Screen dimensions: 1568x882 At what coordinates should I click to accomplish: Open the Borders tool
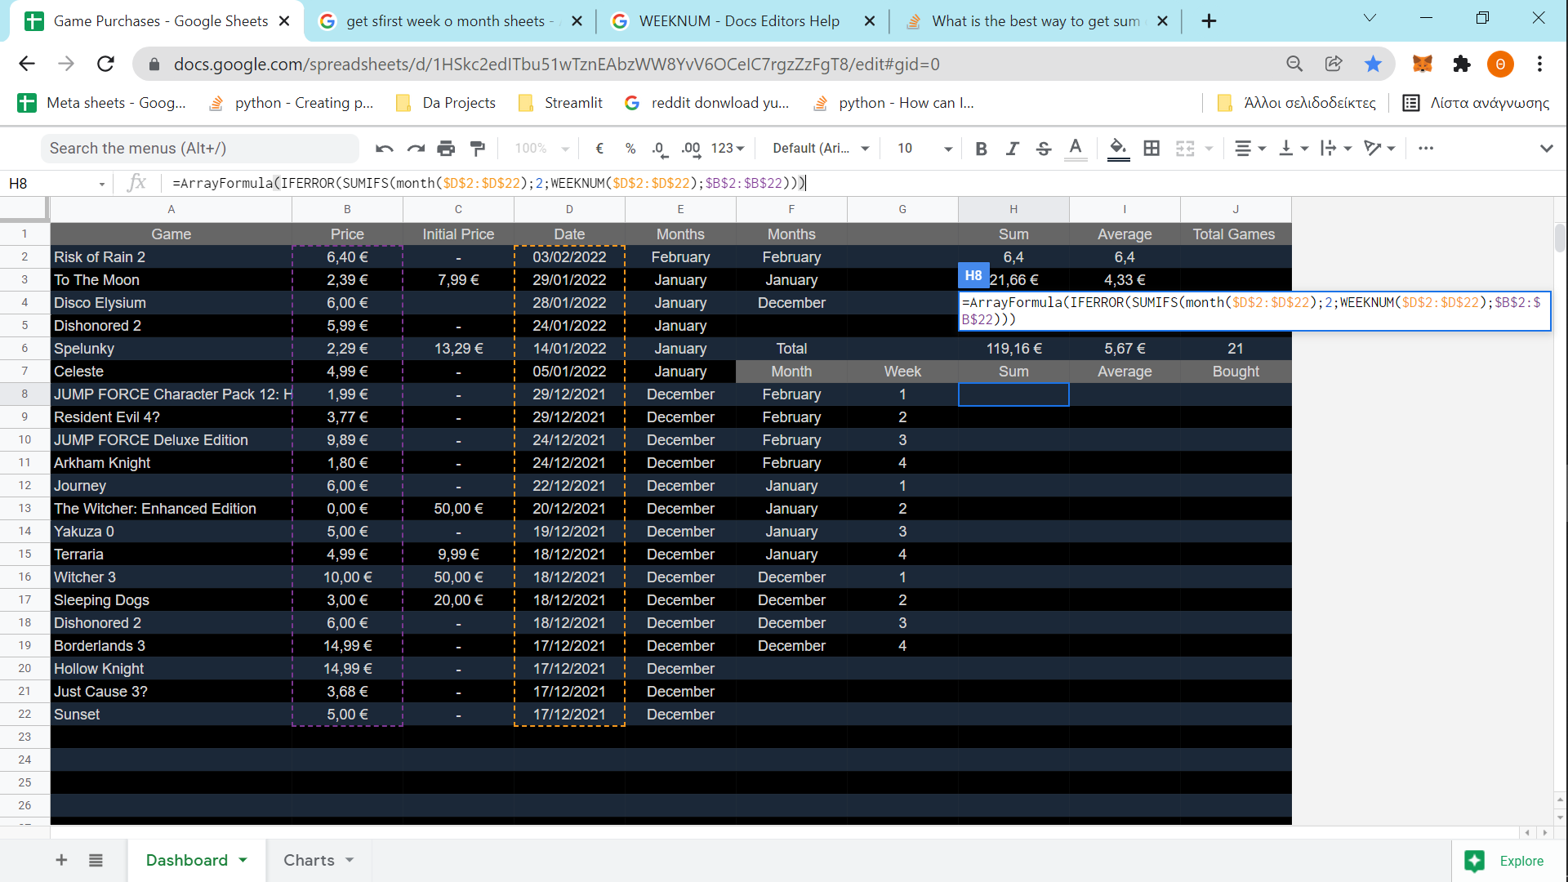(1151, 149)
